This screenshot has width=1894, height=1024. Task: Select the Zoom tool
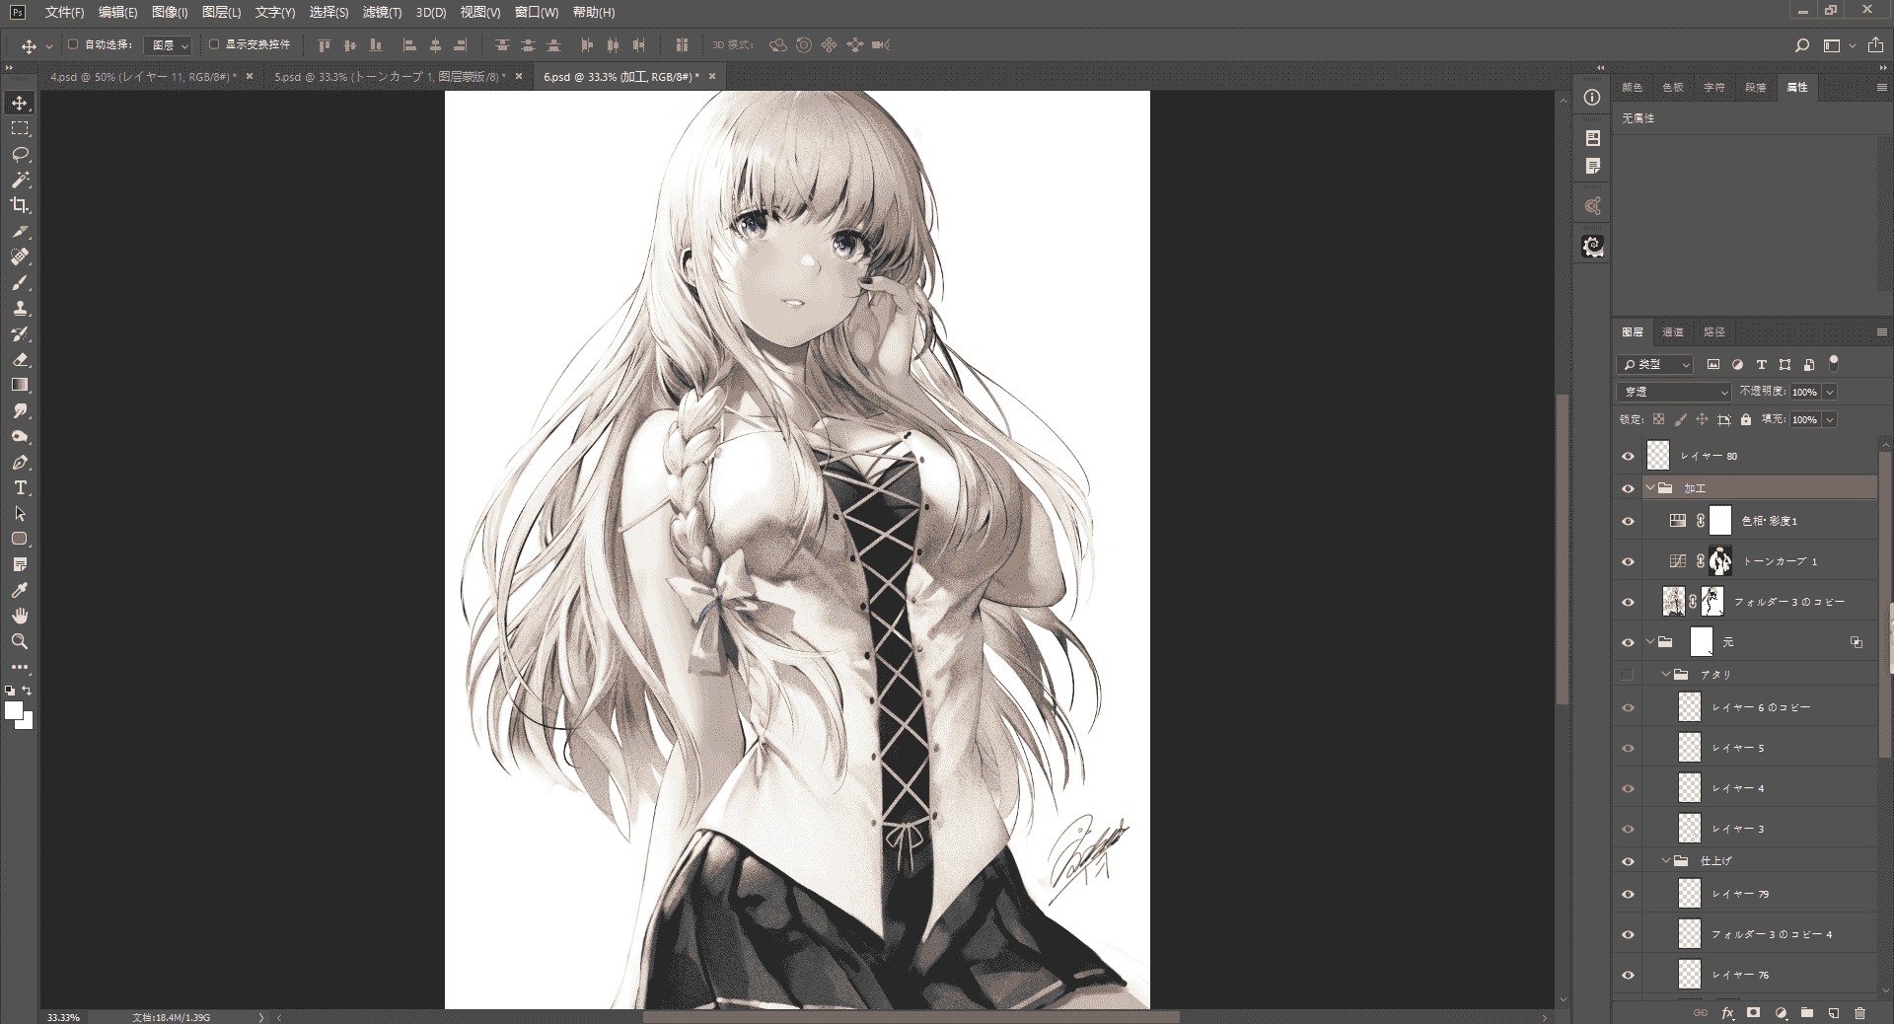[x=20, y=641]
